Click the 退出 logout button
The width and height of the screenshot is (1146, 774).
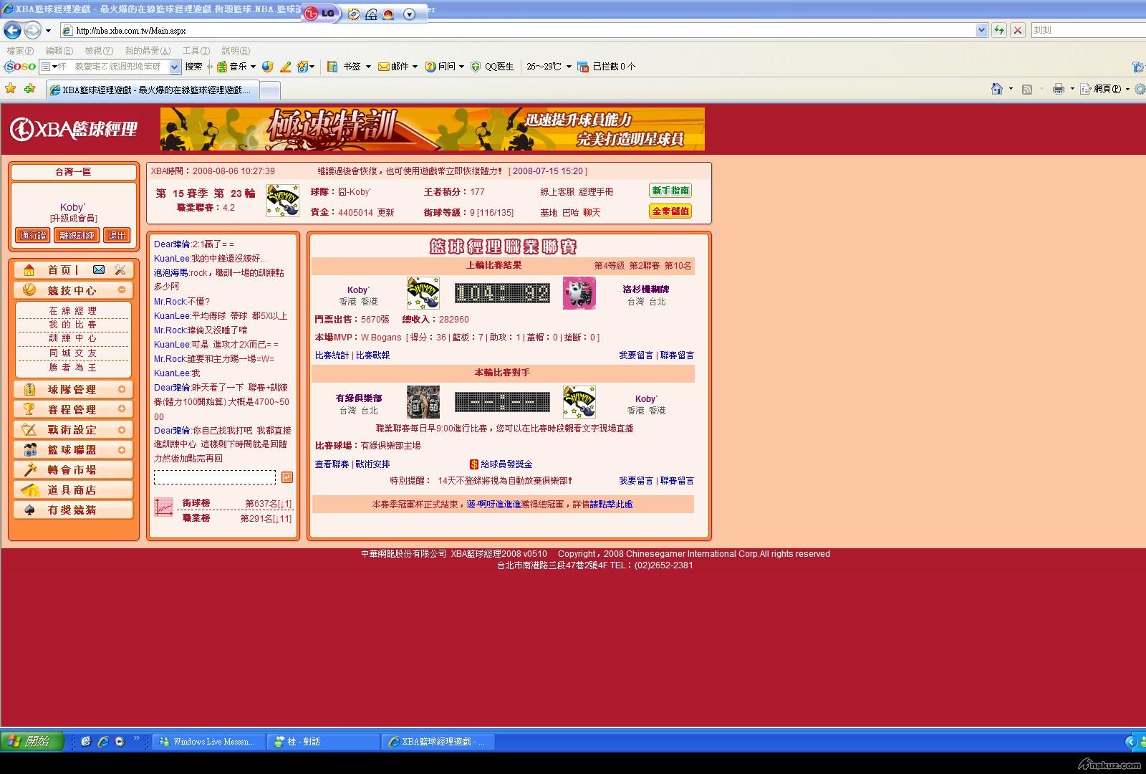[117, 235]
